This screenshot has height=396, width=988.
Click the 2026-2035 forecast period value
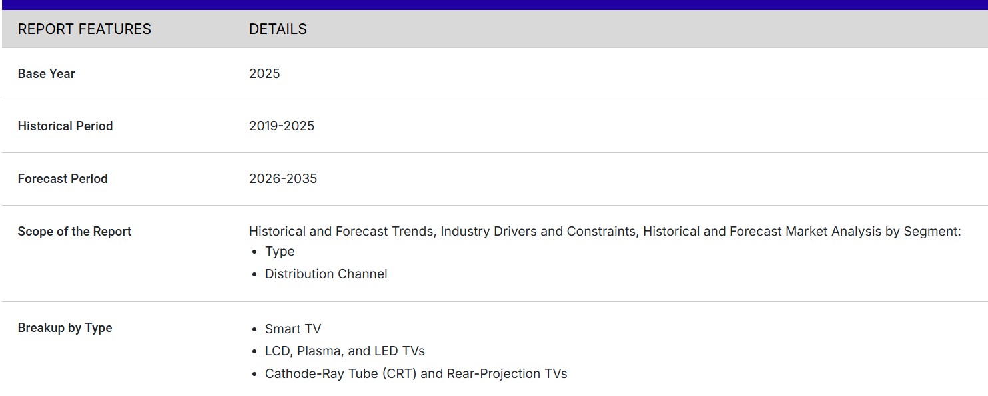pos(282,179)
